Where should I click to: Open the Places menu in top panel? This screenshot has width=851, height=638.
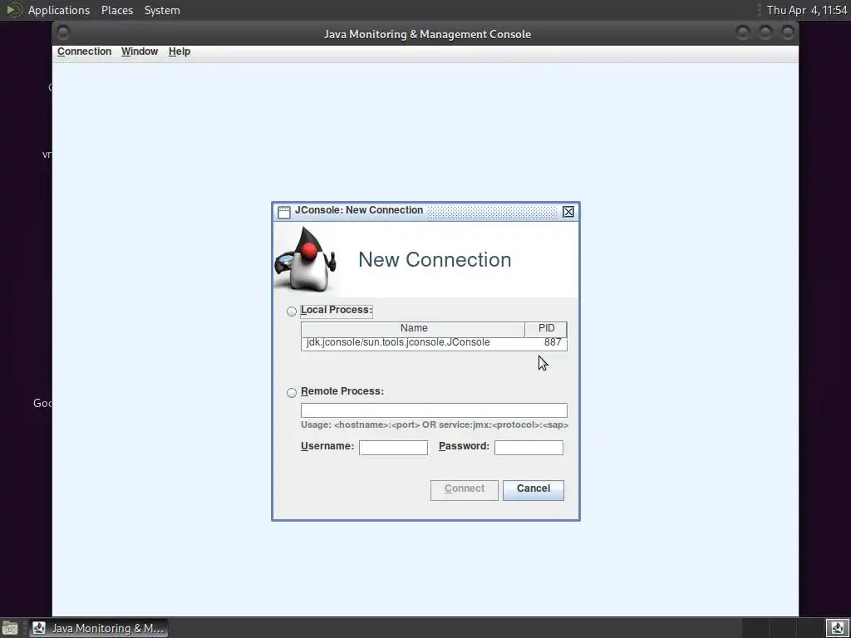click(116, 10)
